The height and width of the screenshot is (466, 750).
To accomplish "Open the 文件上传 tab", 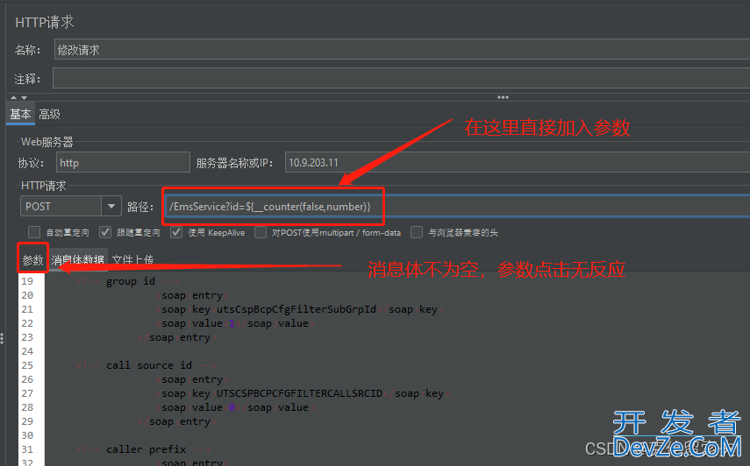I will 133,260.
